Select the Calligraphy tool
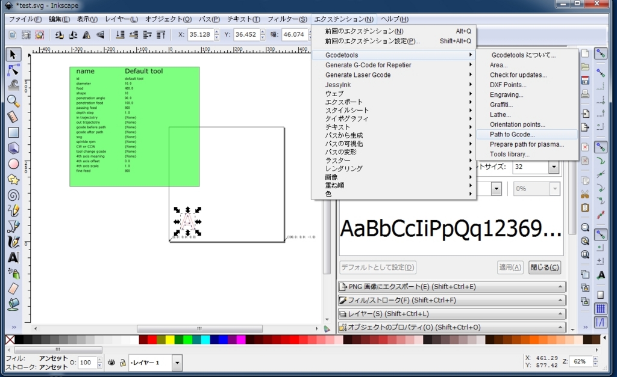The height and width of the screenshot is (377, 617). click(x=13, y=242)
